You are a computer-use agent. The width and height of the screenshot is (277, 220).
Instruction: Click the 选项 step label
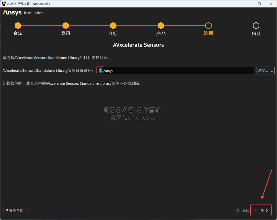pos(209,33)
